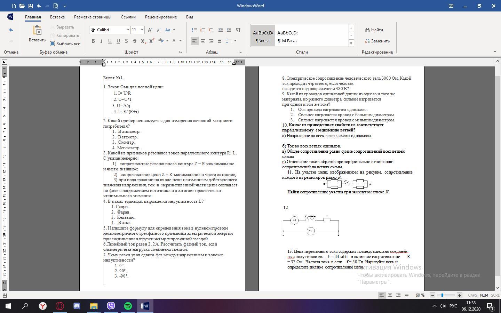
Task: Open the Ссылки tab
Action: [x=128, y=17]
